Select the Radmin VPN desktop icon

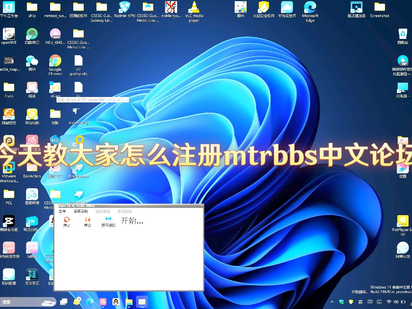coord(124,9)
